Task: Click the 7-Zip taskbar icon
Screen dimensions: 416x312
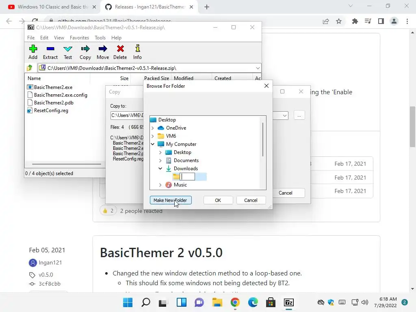Action: [289, 302]
